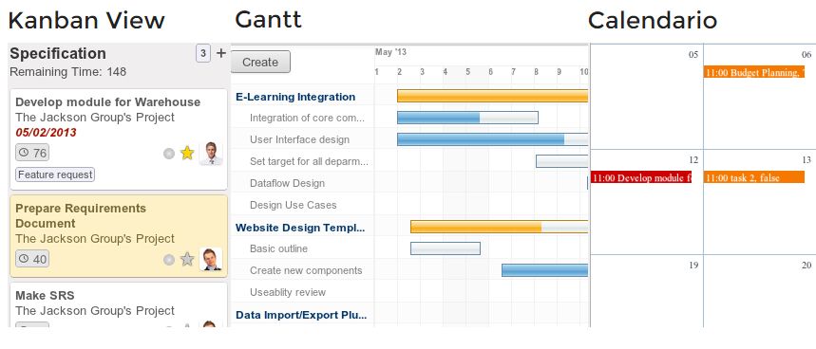
Task: Click the clock badge showing 40 hours
Action: click(x=32, y=259)
